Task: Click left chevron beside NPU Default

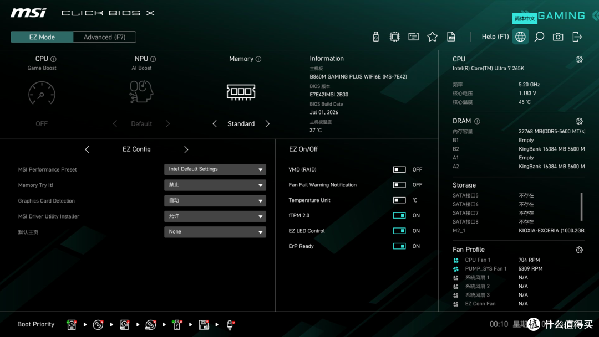Action: click(115, 123)
